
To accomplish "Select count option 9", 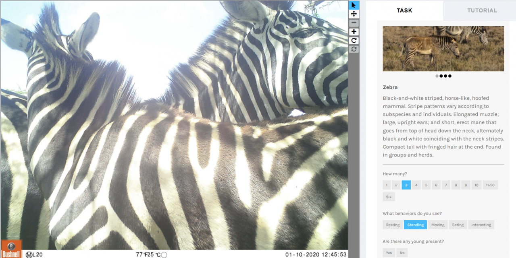I will [466, 185].
